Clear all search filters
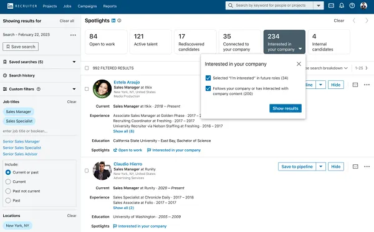Screen dimensions: 374x232 click(67, 21)
